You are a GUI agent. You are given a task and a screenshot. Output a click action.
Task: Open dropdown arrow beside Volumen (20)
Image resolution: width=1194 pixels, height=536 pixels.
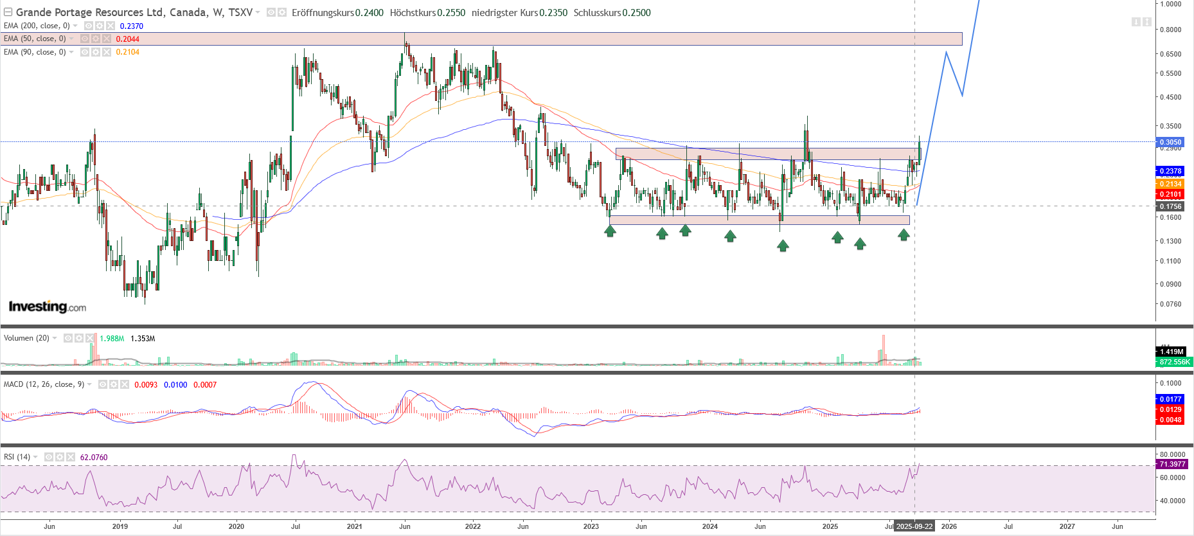(x=55, y=338)
